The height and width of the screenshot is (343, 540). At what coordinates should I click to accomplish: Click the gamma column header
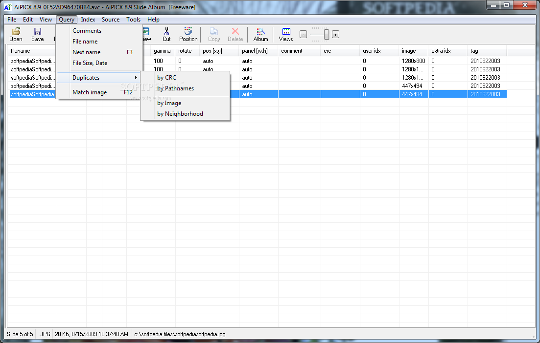[x=163, y=51]
